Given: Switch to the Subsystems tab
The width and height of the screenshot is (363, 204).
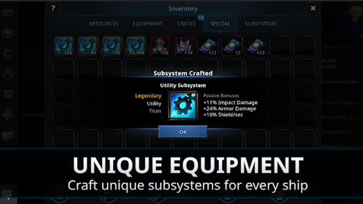Looking at the screenshot, I should pos(261,24).
